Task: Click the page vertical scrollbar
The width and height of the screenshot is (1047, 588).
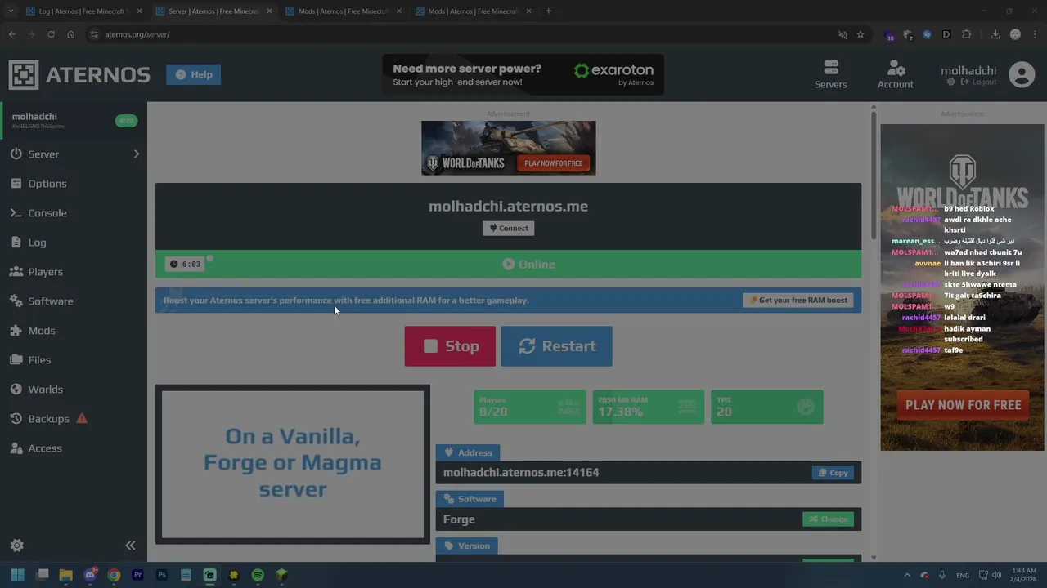Action: pos(874,176)
